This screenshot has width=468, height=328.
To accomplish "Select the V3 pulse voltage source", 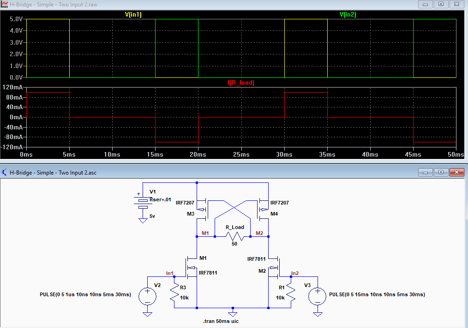I will (x=317, y=296).
